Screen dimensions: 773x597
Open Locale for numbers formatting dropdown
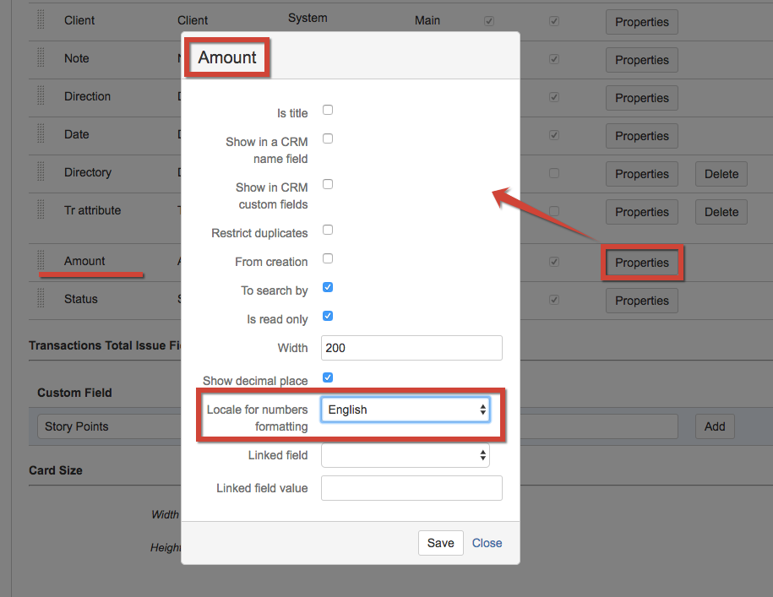click(406, 410)
